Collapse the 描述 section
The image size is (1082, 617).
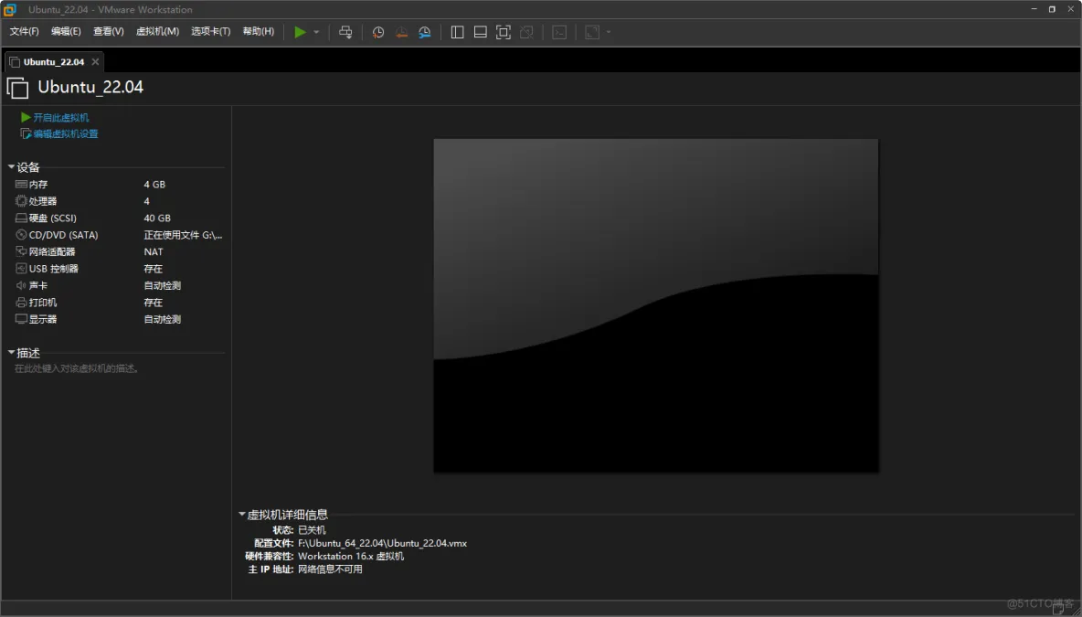pyautogui.click(x=12, y=353)
